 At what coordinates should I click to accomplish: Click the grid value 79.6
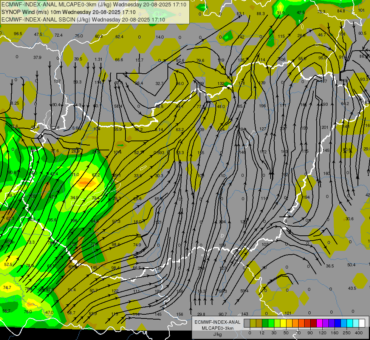click(200, 60)
